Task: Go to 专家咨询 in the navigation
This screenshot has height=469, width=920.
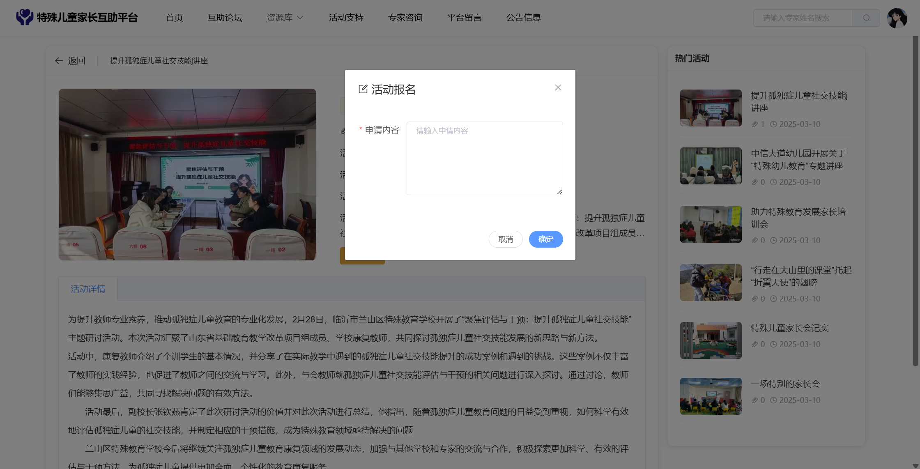Action: pyautogui.click(x=405, y=18)
